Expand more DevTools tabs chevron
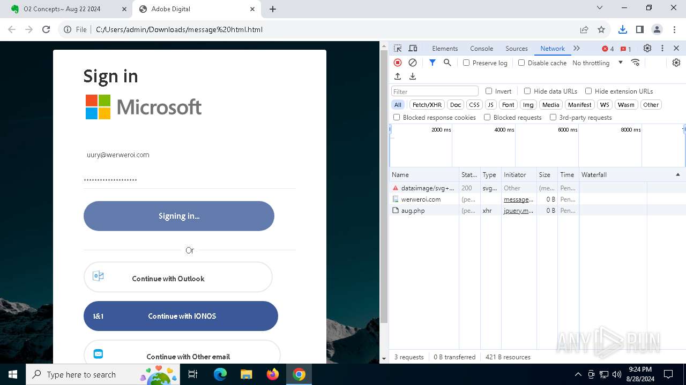686x385 pixels. [x=577, y=48]
